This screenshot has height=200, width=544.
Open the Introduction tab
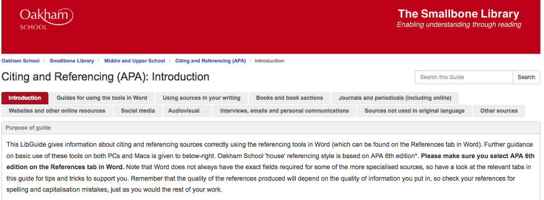[24, 98]
